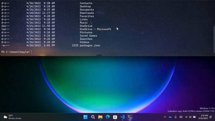
Task: Click the 'Links' directory entry
Action: [84, 19]
